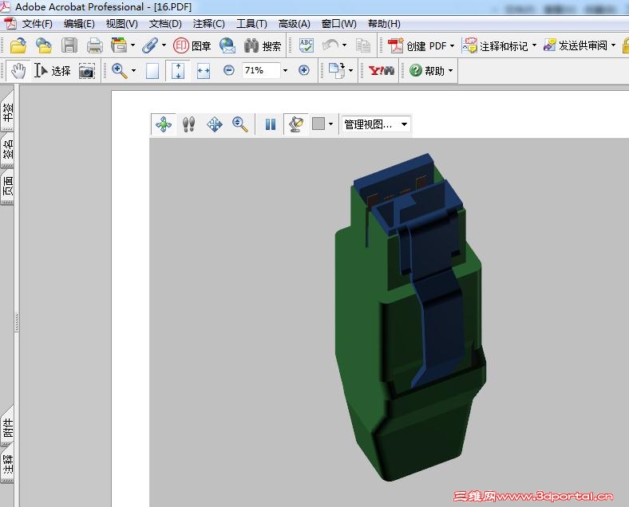Expand the zoom percentage dropdown arrow
The width and height of the screenshot is (629, 507).
click(285, 70)
